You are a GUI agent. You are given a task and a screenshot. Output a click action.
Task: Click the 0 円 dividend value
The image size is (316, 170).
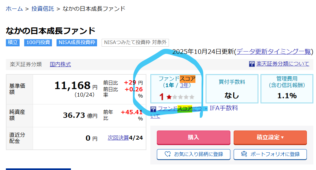[x=91, y=138]
